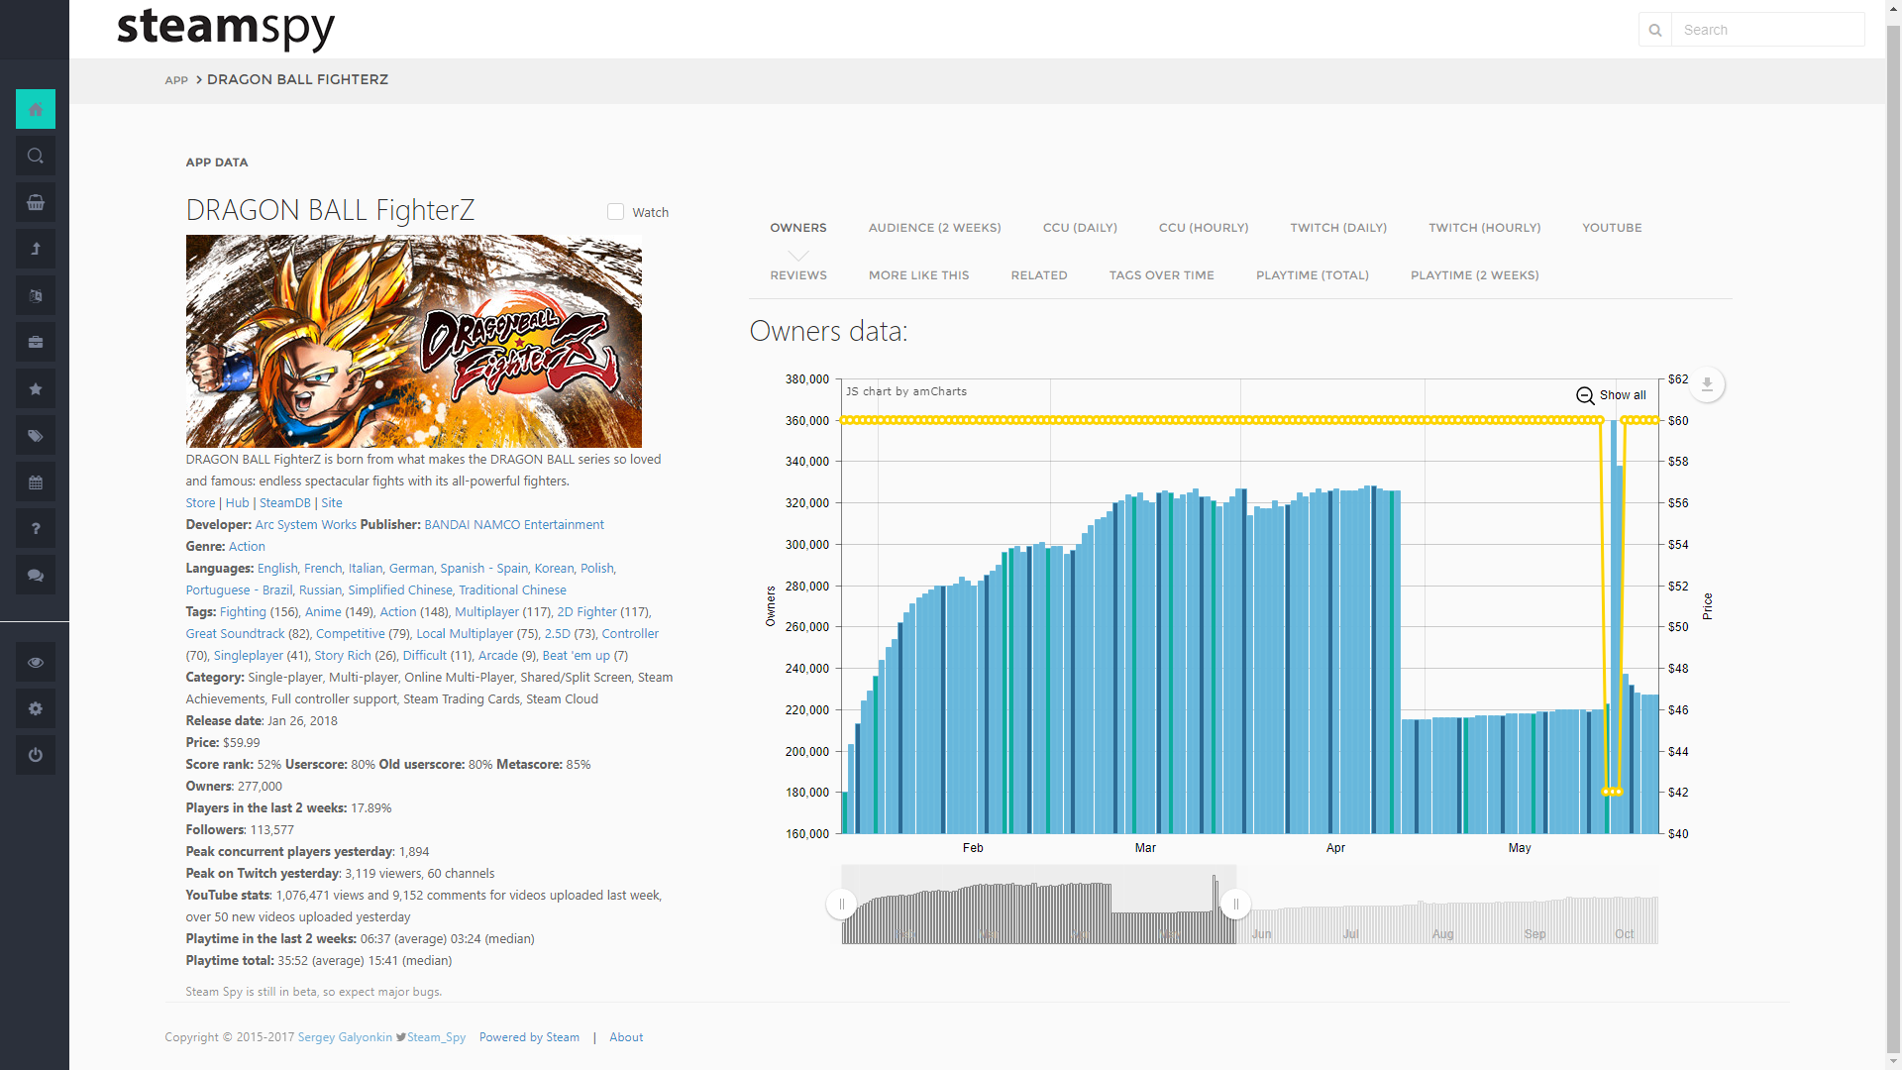Click BANDAI NAMCO Entertainment publisher link
Image resolution: width=1902 pixels, height=1070 pixels.
pos(514,525)
